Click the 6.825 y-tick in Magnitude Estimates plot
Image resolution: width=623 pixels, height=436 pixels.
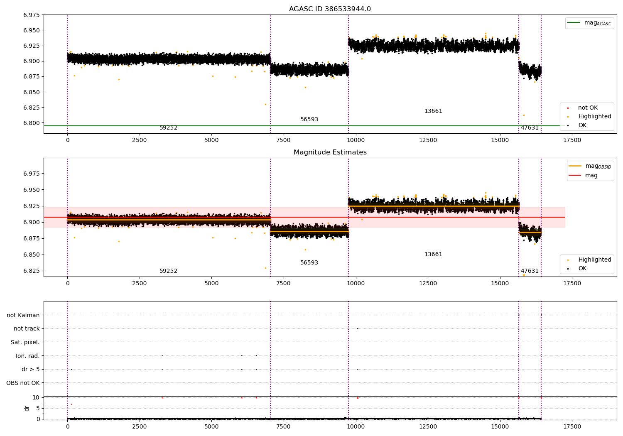point(32,271)
